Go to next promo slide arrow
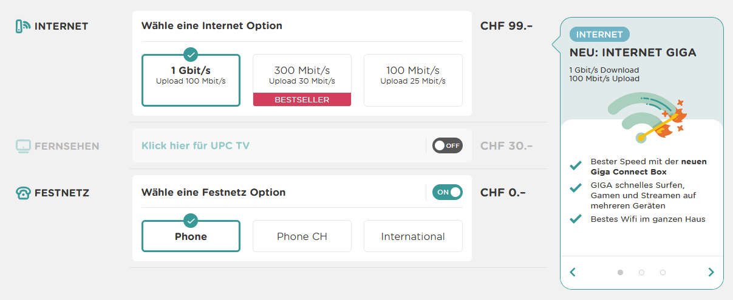733x300 pixels. 711,272
